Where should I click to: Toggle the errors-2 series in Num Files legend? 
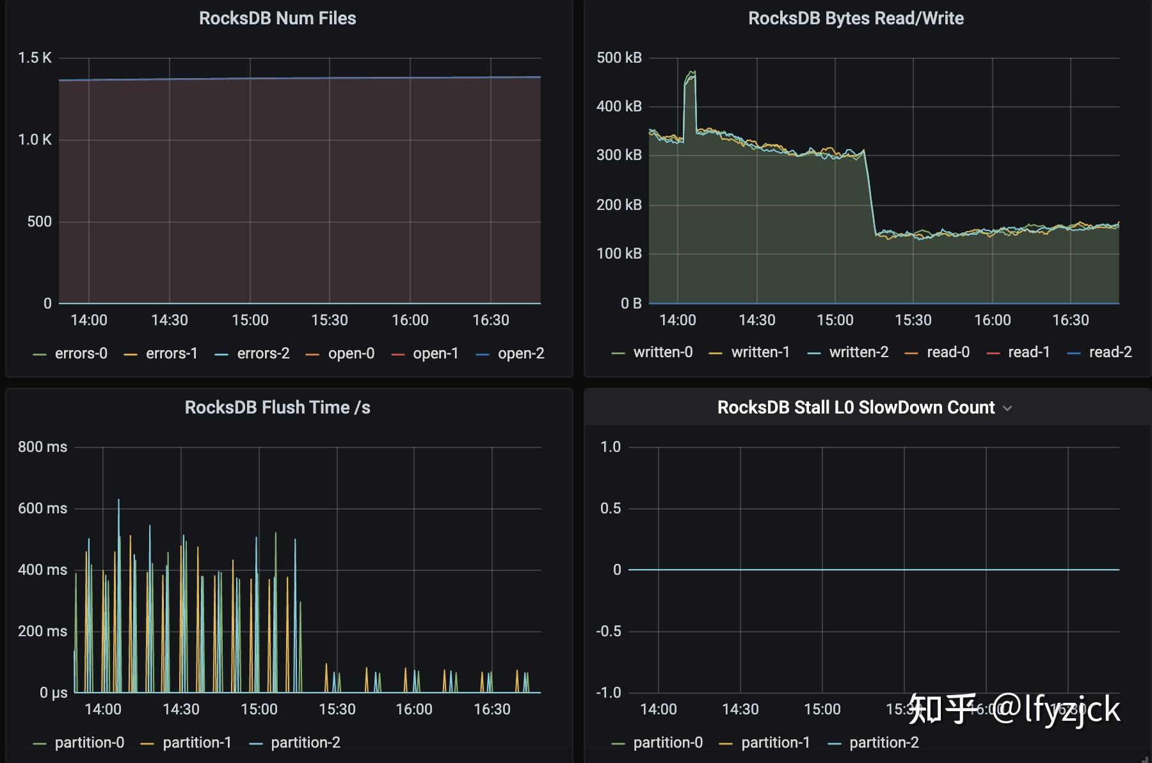point(263,353)
